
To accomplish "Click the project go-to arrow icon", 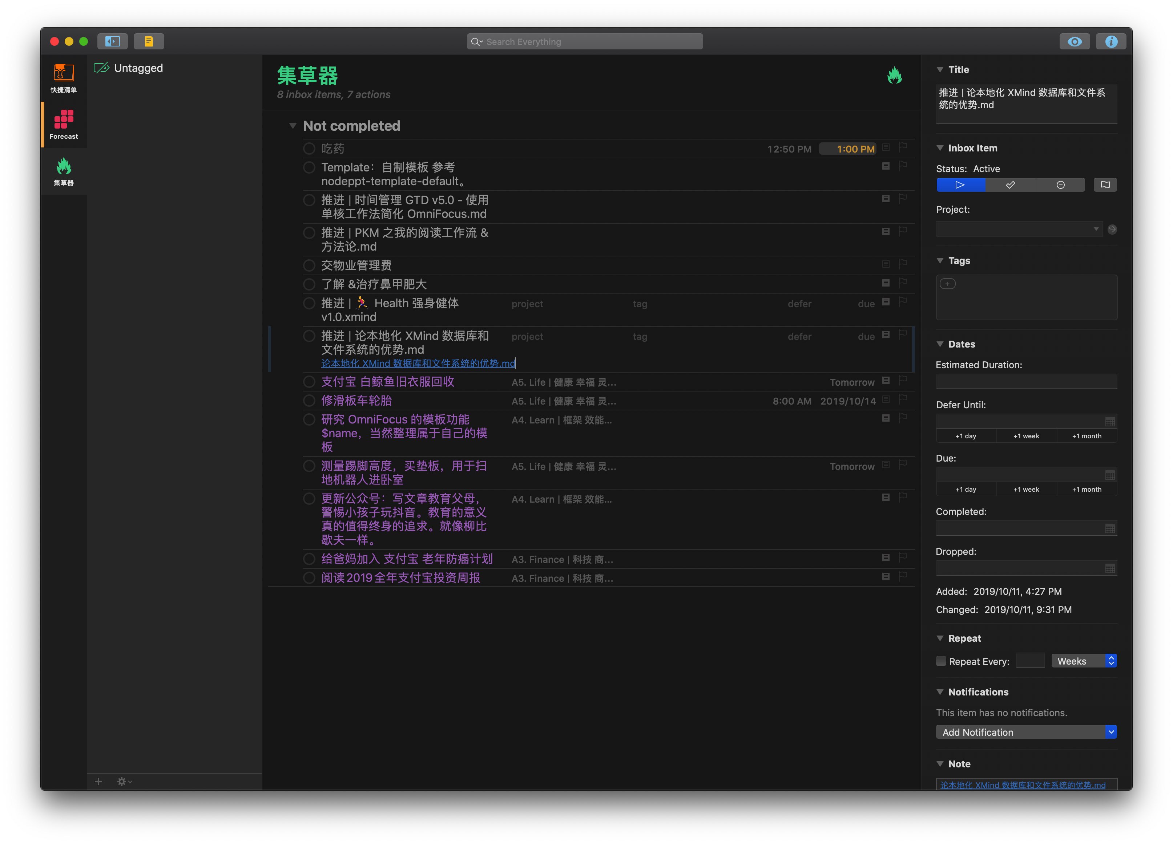I will [1112, 230].
